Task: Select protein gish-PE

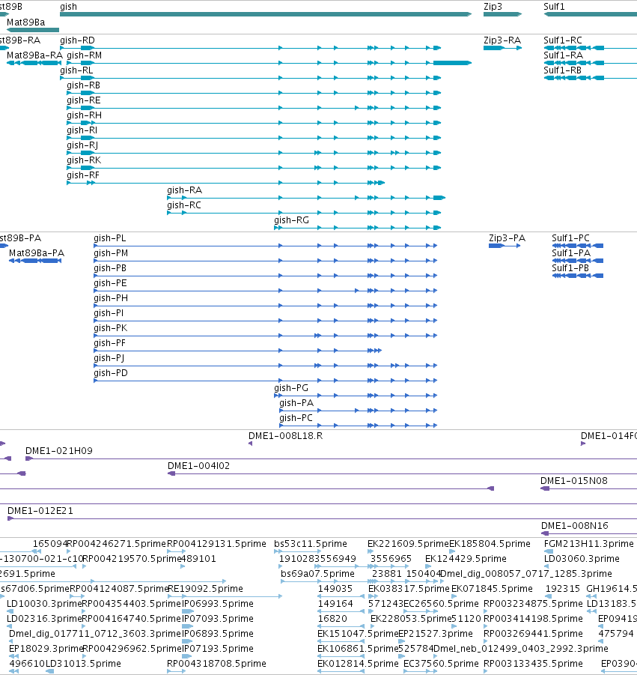Action: [x=266, y=291]
